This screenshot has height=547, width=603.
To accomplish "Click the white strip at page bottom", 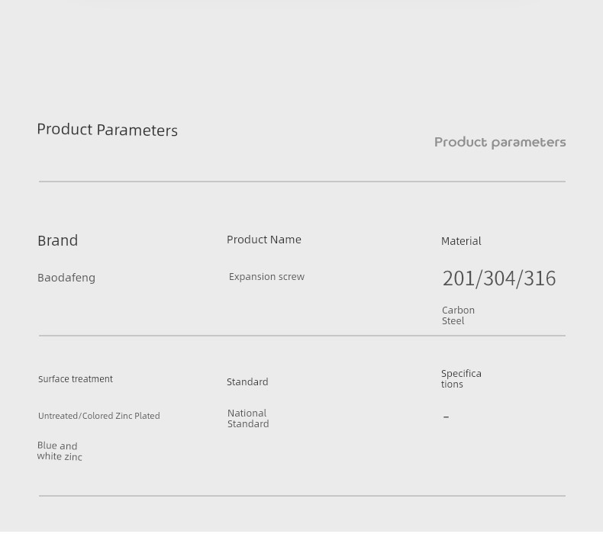I will pos(301,539).
